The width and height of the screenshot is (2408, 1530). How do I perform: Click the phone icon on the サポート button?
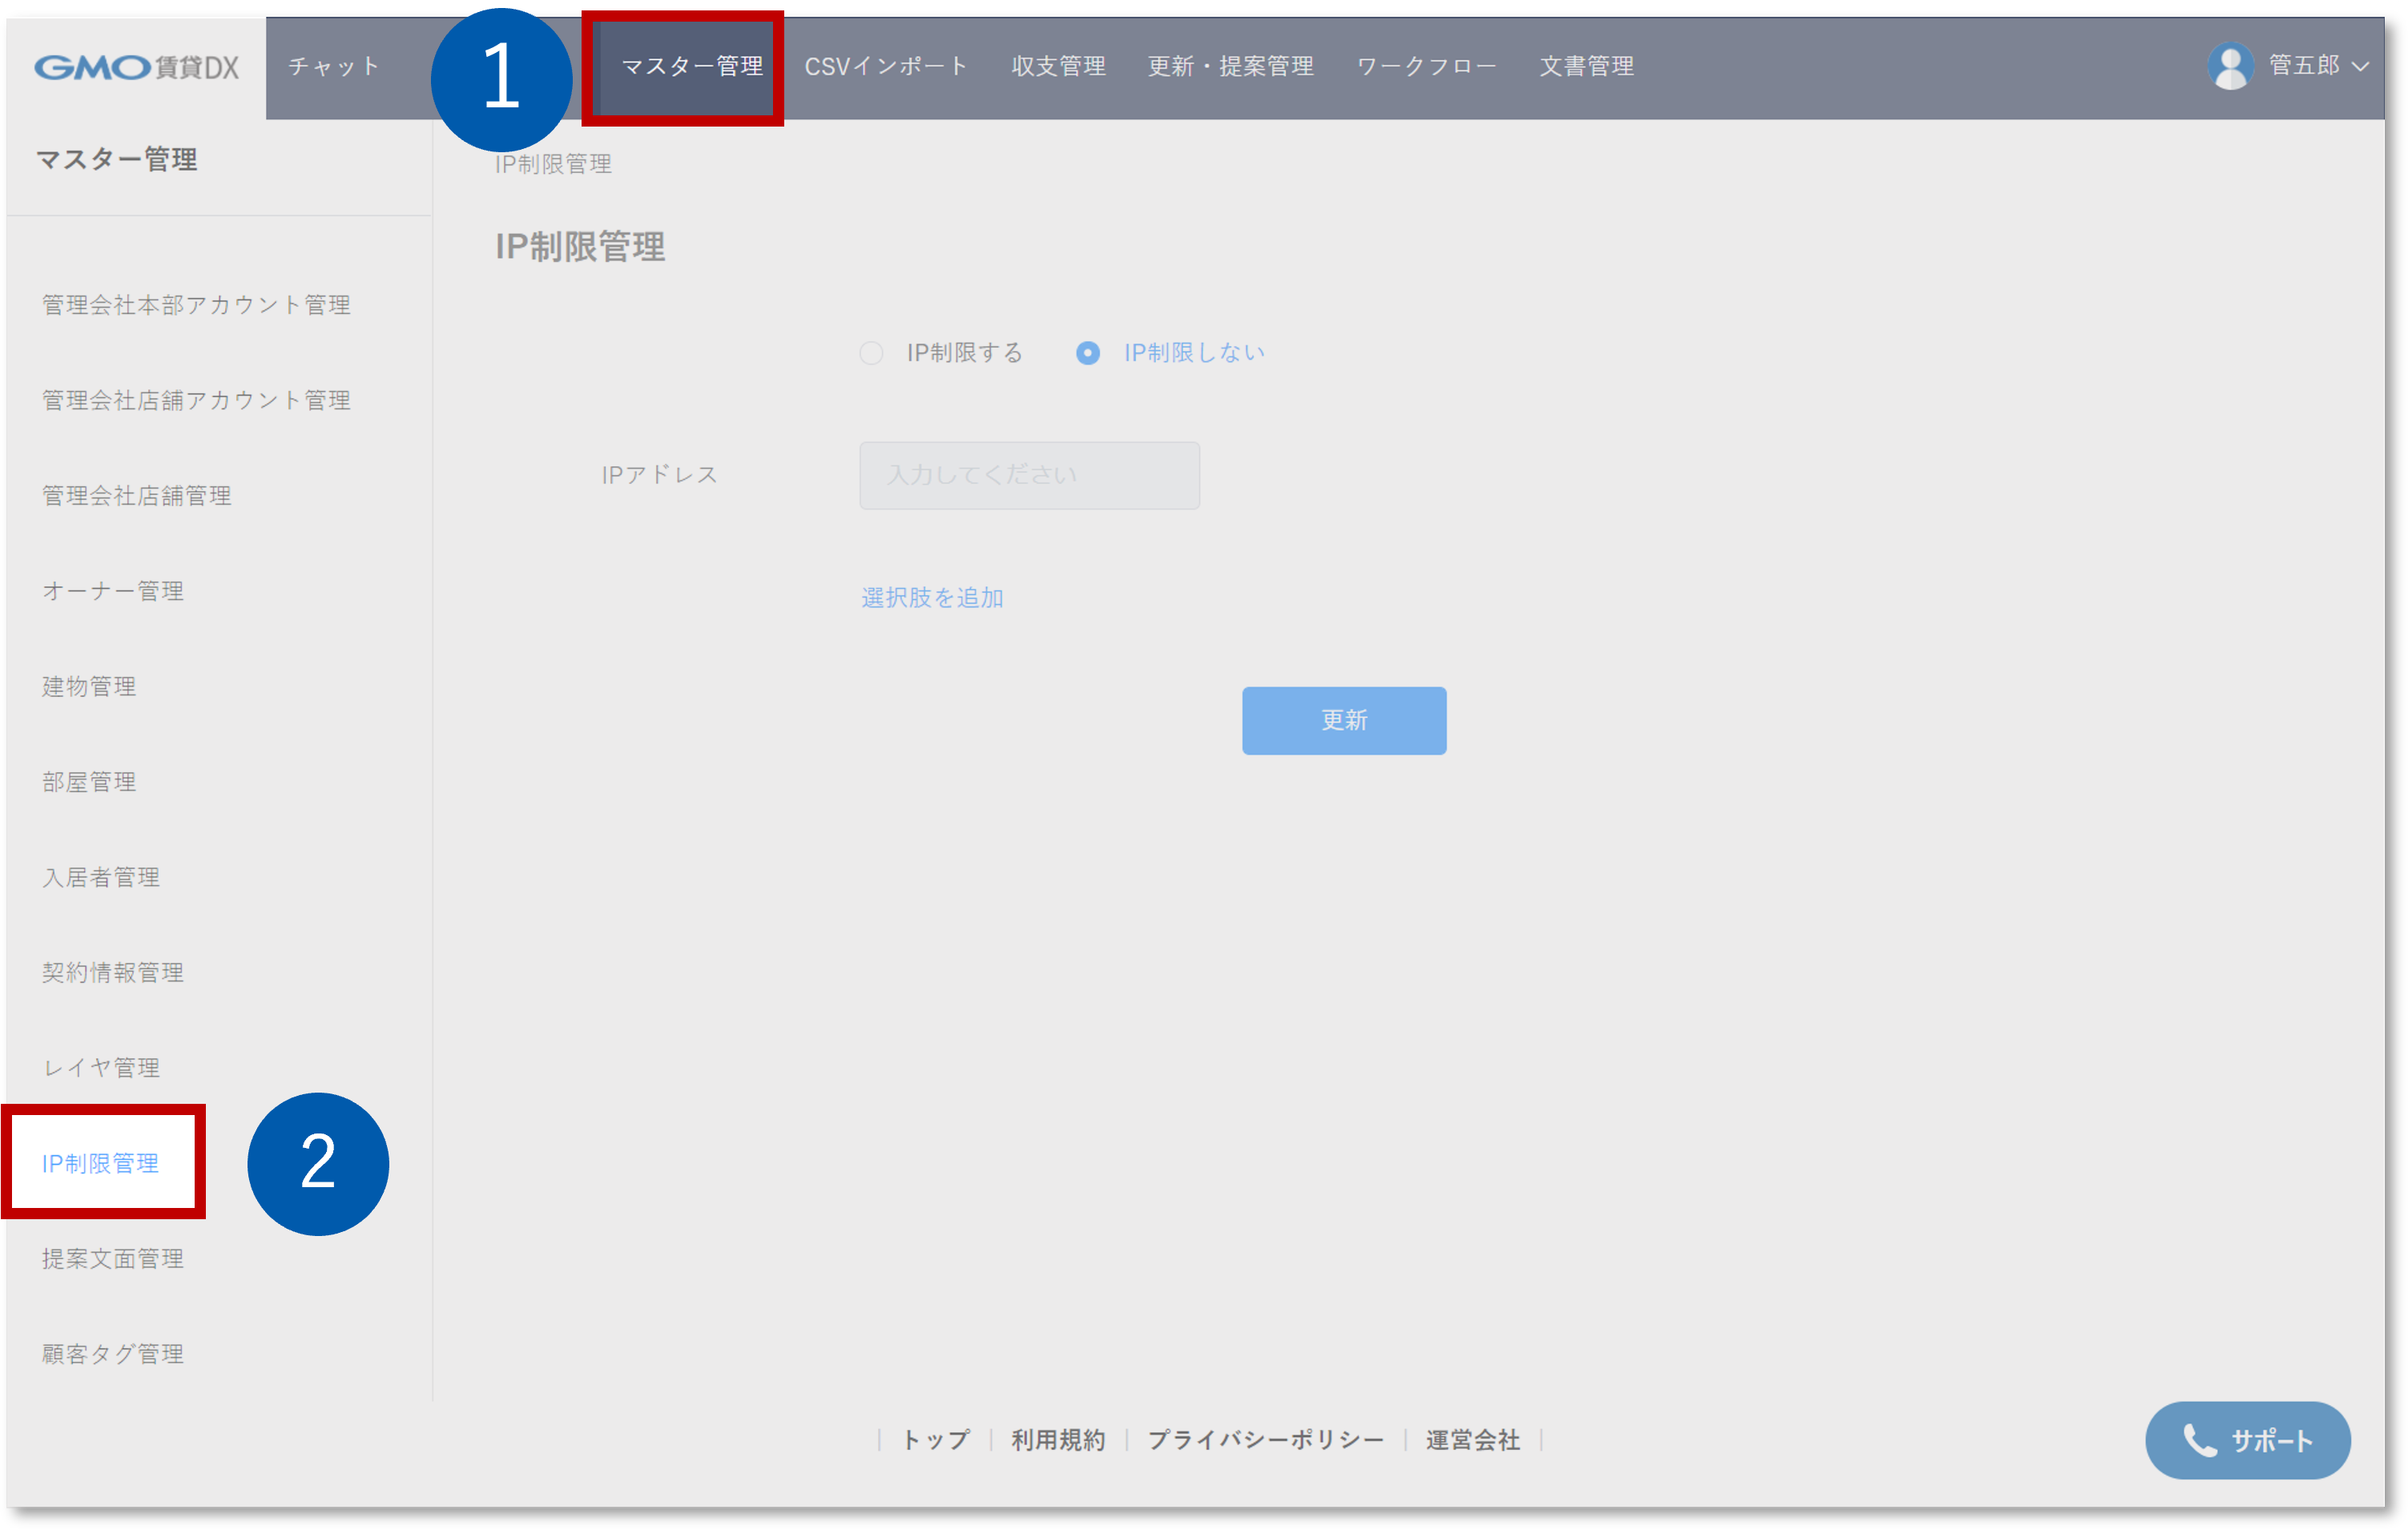(2198, 1440)
